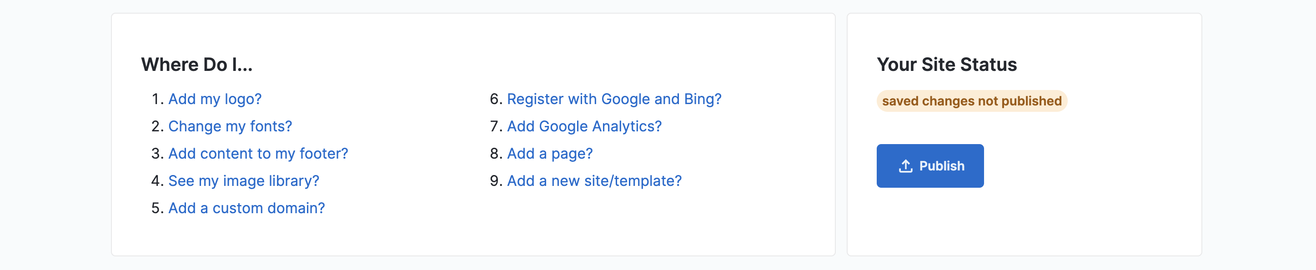Click list number 3 beside the footer link
This screenshot has height=270, width=1316.
tap(156, 154)
